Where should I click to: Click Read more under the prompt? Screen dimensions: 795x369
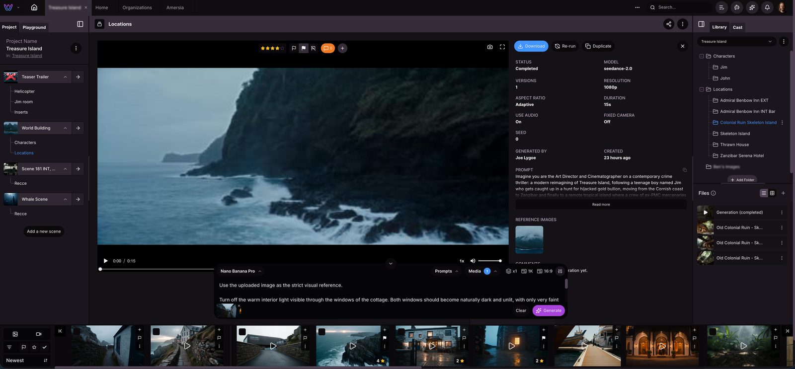pyautogui.click(x=601, y=205)
